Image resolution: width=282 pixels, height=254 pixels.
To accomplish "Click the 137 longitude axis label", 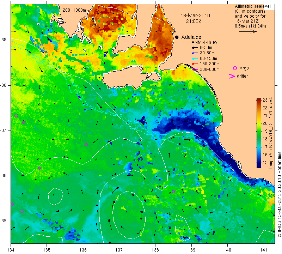I will (119, 250).
